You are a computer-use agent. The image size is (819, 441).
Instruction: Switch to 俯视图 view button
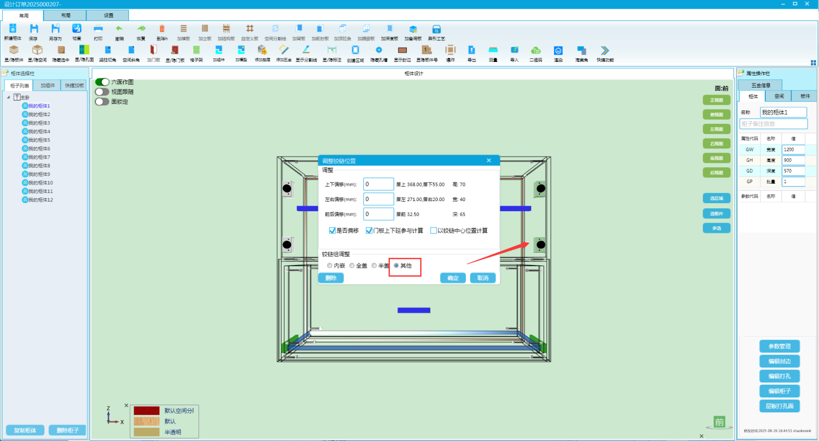click(x=717, y=115)
